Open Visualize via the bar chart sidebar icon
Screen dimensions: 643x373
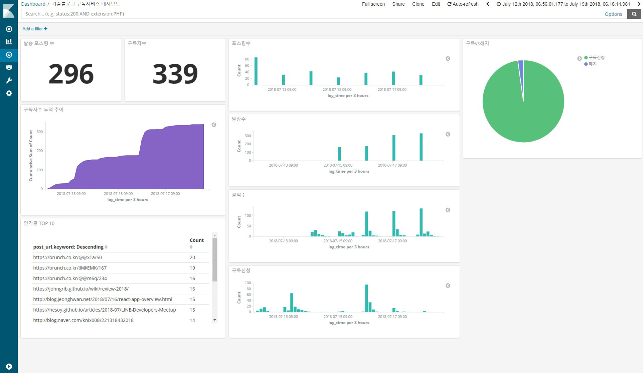click(x=9, y=41)
